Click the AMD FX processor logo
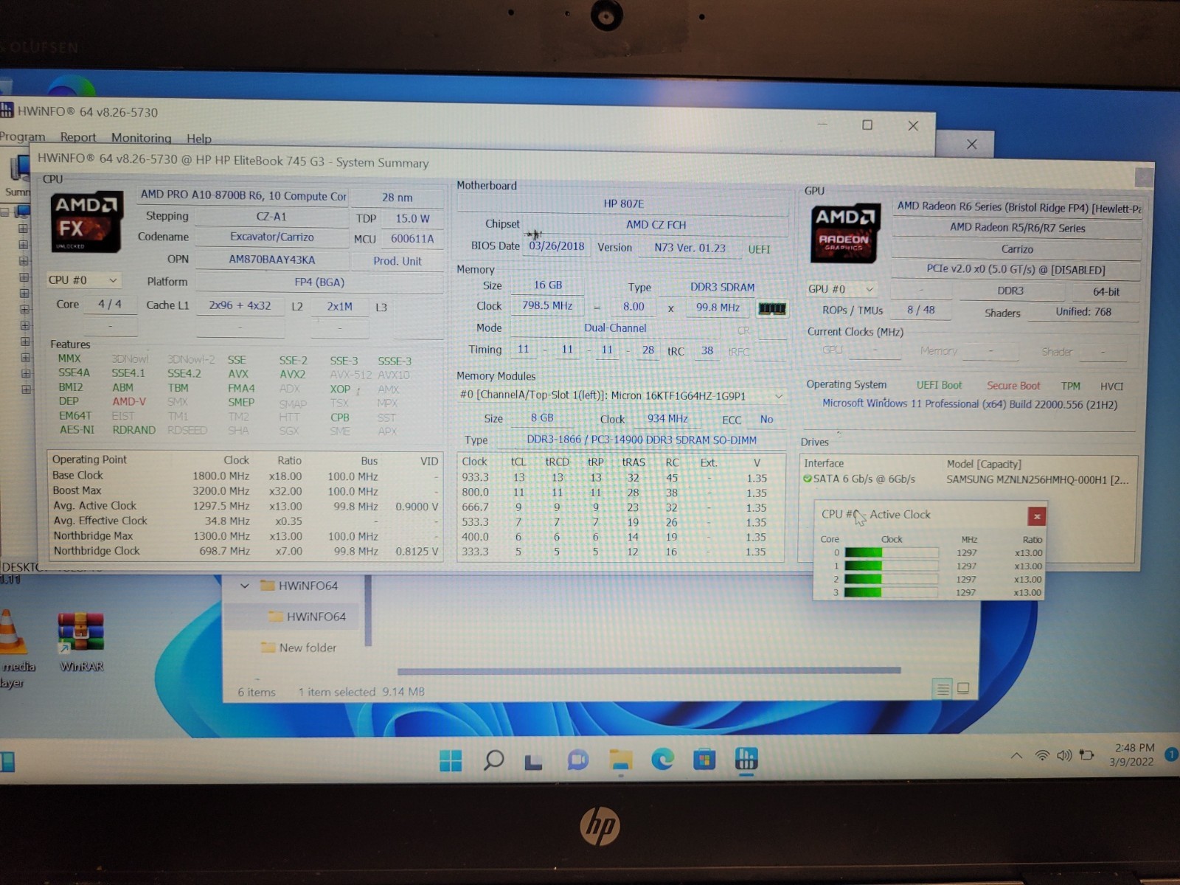Screen dimensions: 1180x885 [86, 223]
